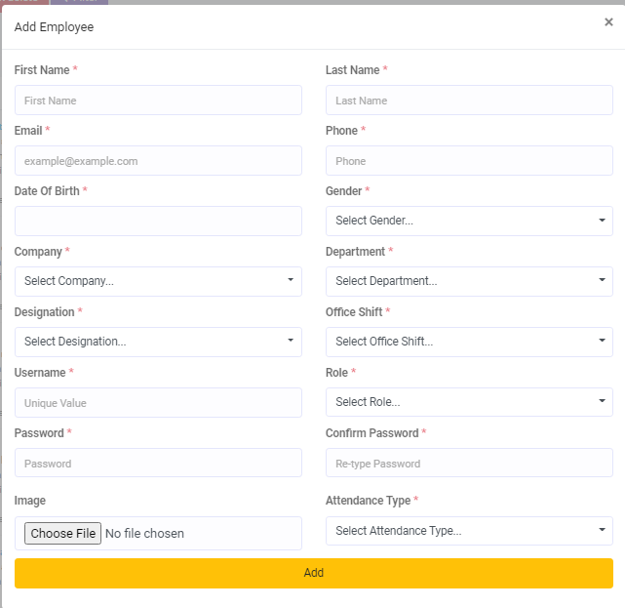This screenshot has height=608, width=625.
Task: Click the yellow Add button
Action: pyautogui.click(x=313, y=574)
